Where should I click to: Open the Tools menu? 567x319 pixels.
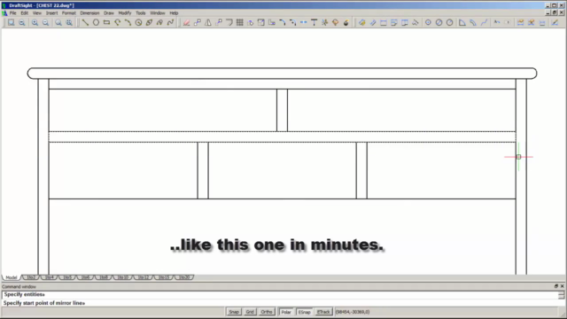tap(141, 13)
